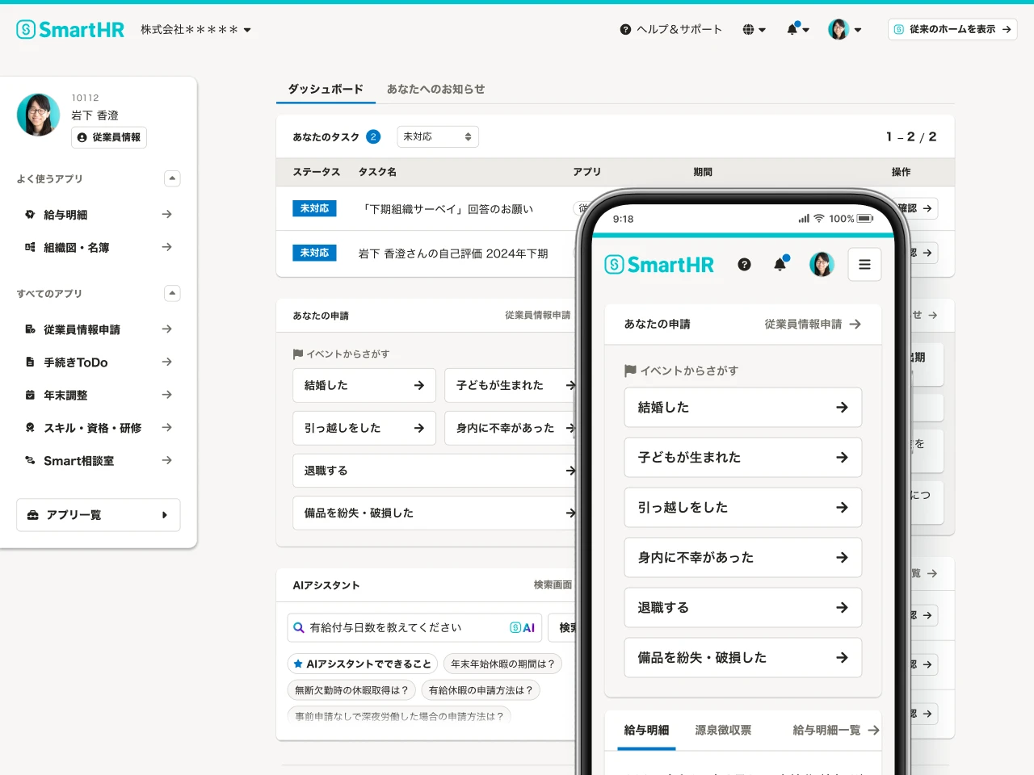Click 岩下 香澄さんの自己評価 2024年下期 task
This screenshot has height=775, width=1034.
tap(453, 253)
